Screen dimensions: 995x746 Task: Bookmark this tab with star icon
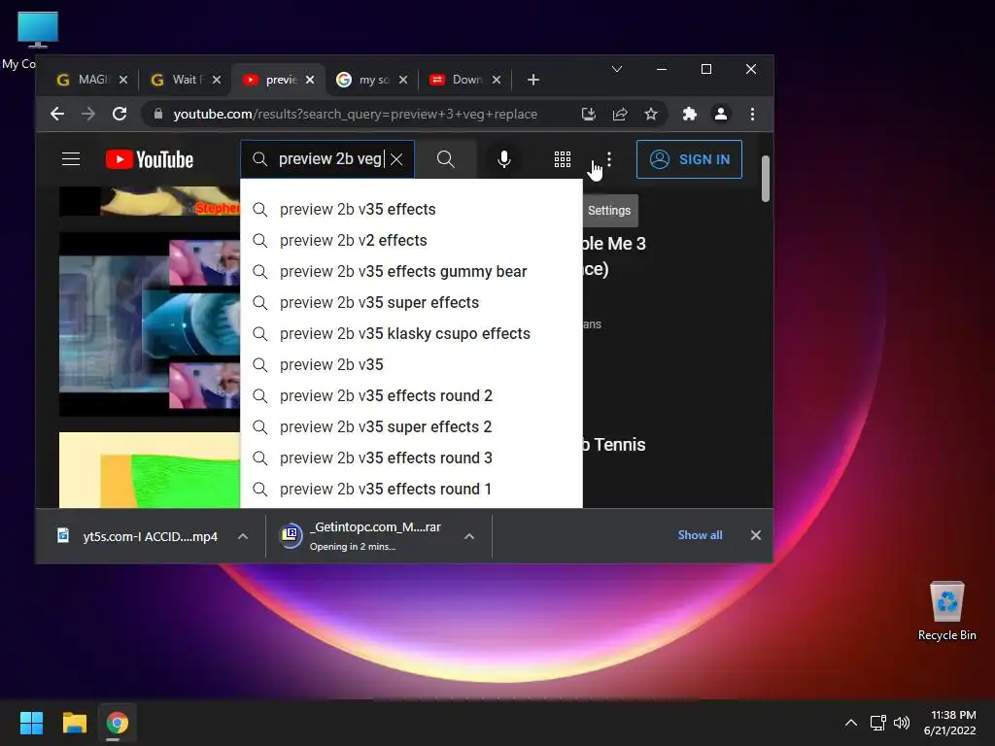651,115
